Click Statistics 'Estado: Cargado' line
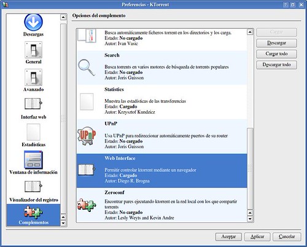The height and width of the screenshot is (247, 307). pos(121,106)
